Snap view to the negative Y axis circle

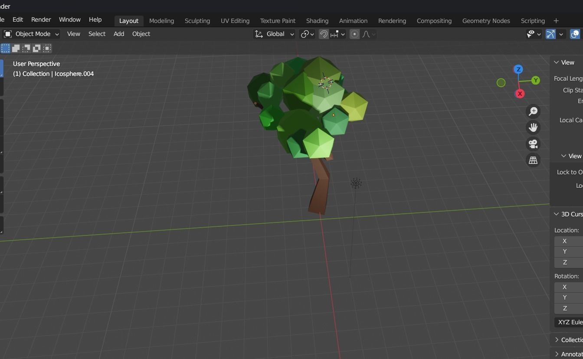501,82
